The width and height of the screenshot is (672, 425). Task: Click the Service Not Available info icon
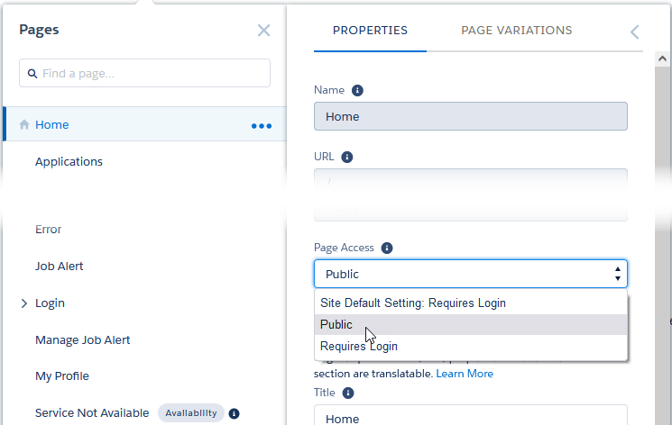(234, 413)
